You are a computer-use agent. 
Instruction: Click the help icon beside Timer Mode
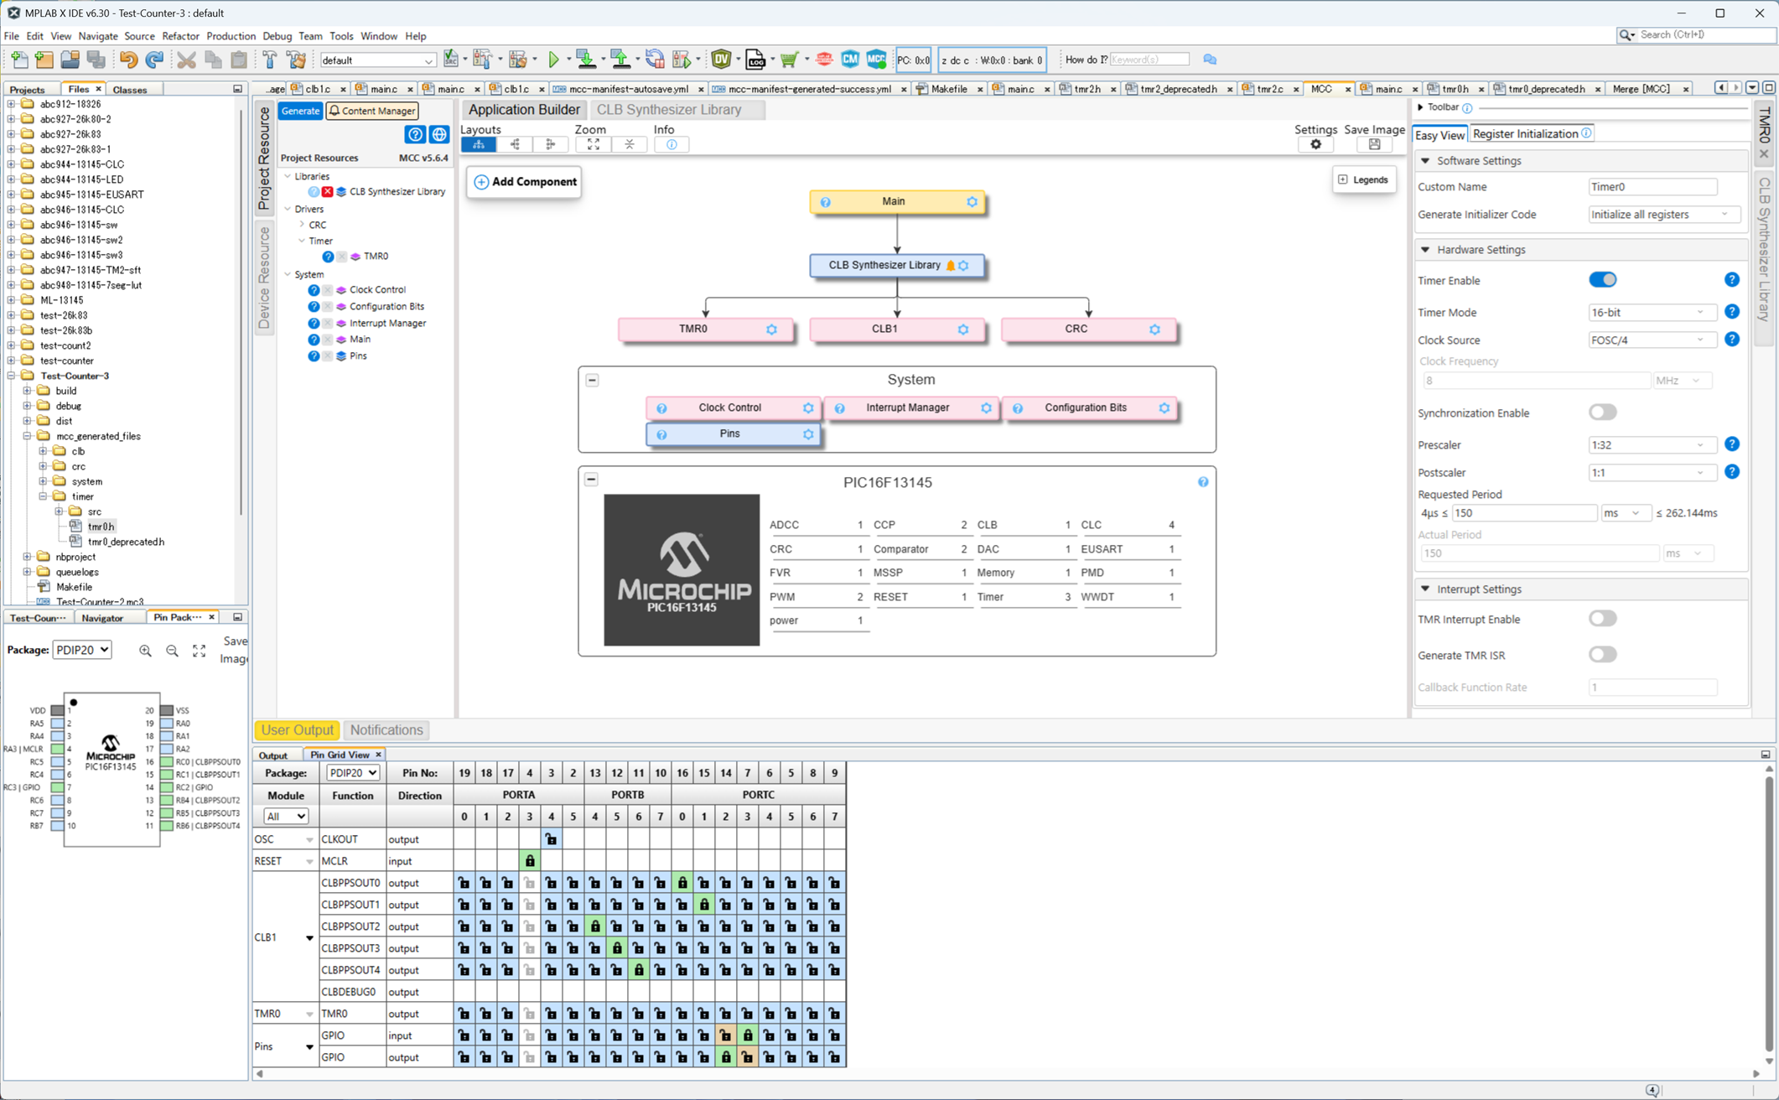(1731, 312)
